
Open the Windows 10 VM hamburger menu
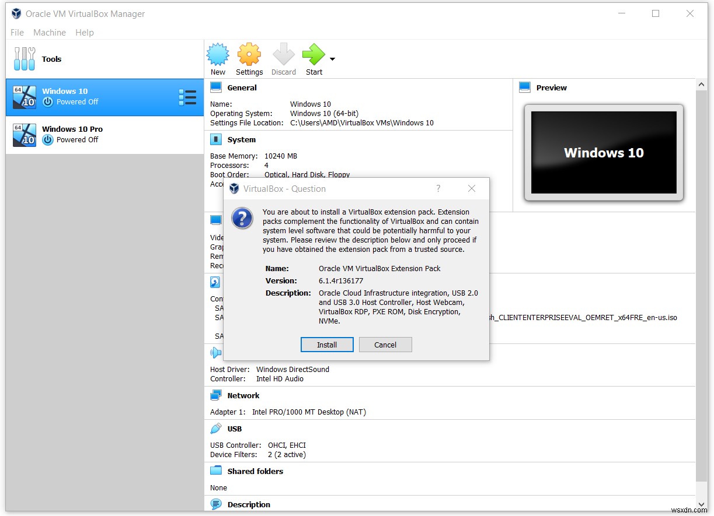(187, 97)
